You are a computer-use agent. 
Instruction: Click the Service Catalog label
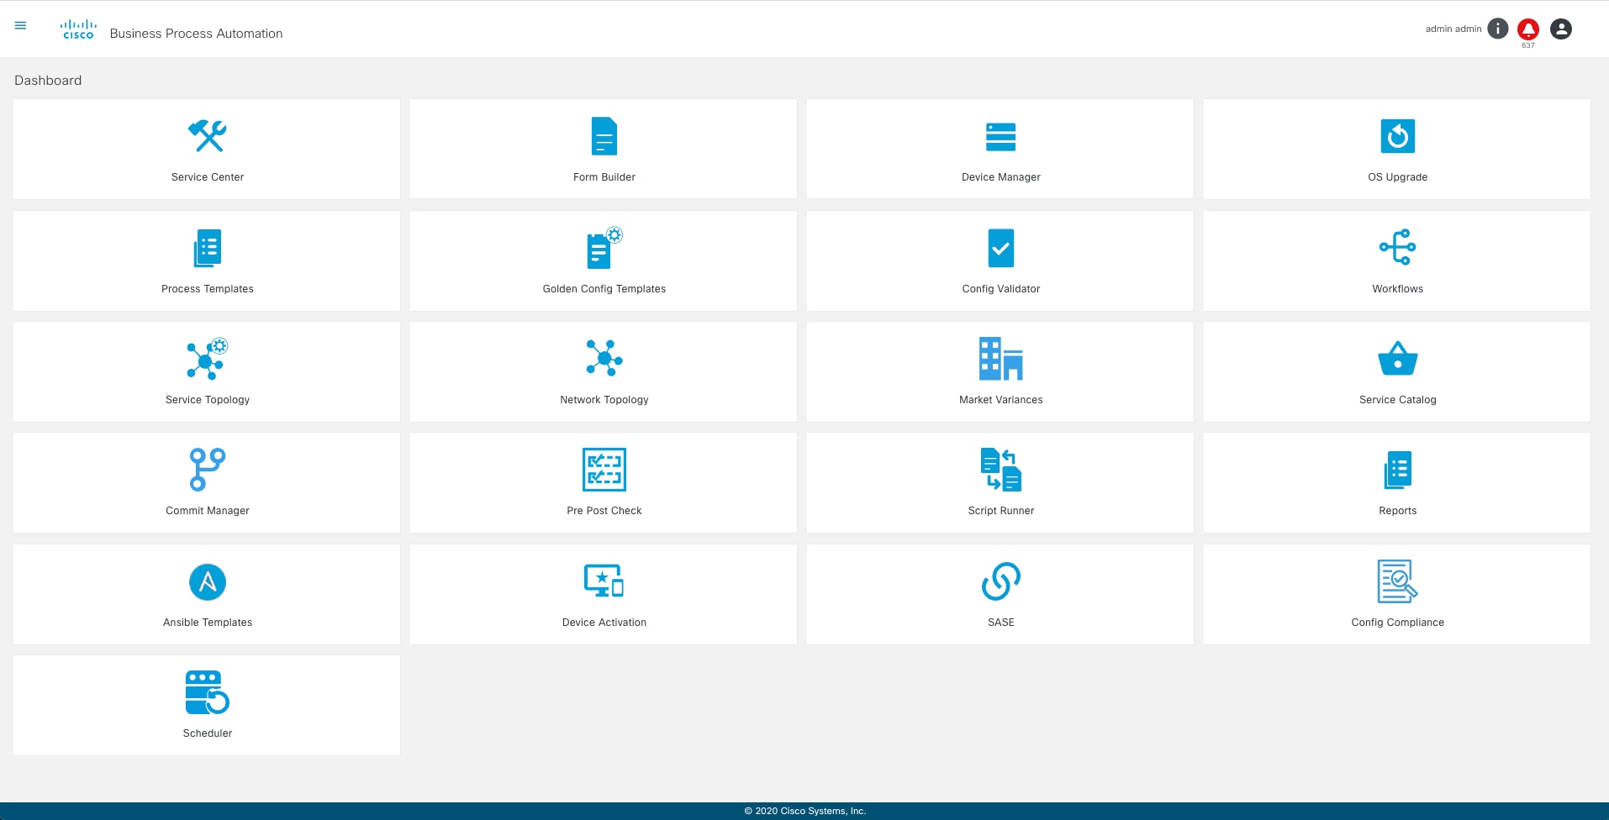[x=1398, y=400]
